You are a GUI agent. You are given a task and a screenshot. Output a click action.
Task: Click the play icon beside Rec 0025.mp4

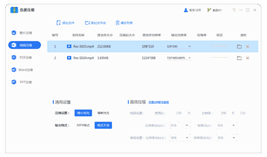click(x=69, y=46)
